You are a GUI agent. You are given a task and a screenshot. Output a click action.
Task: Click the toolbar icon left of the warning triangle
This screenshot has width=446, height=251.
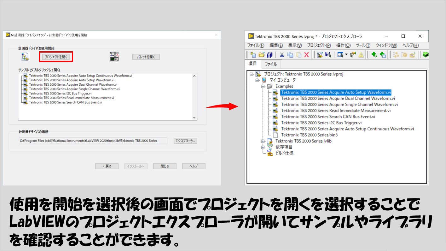tap(353, 55)
